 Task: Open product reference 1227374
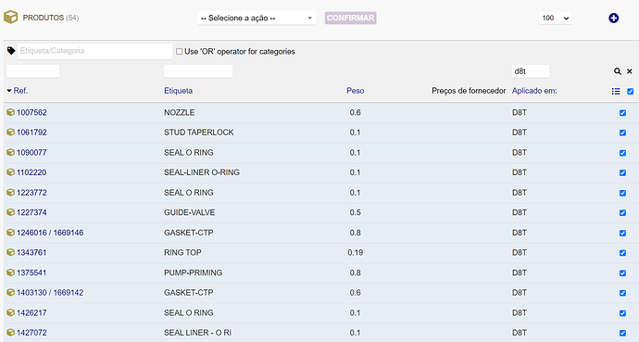[31, 212]
